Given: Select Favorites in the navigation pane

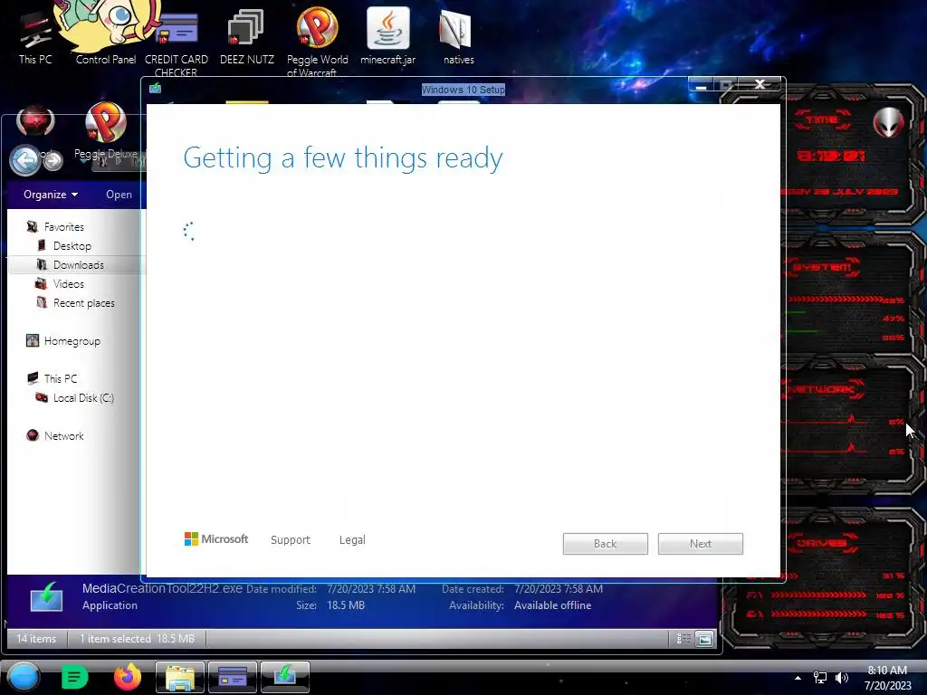Looking at the screenshot, I should click(x=64, y=227).
